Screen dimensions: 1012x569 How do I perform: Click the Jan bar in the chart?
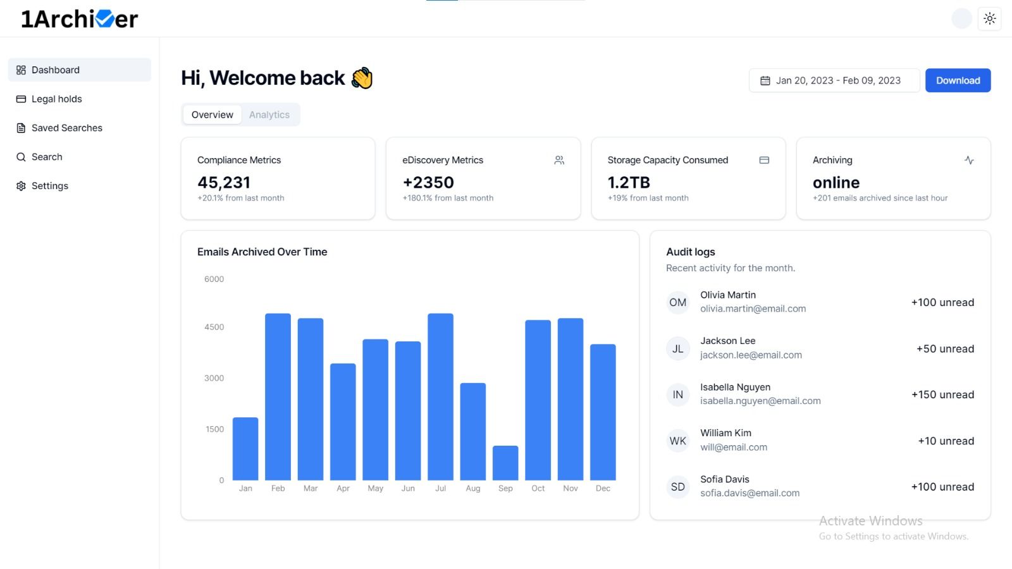point(245,449)
